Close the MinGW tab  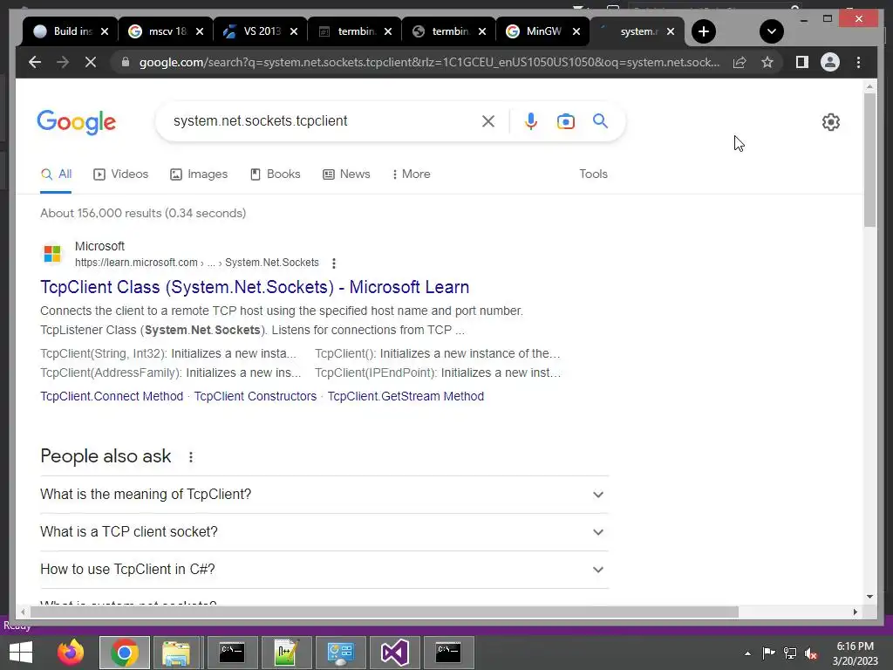(576, 31)
